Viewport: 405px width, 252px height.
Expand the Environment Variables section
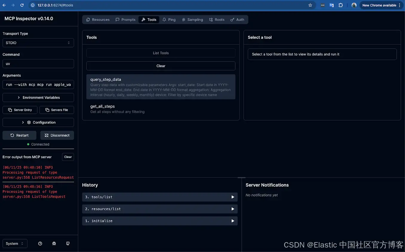[x=38, y=98]
